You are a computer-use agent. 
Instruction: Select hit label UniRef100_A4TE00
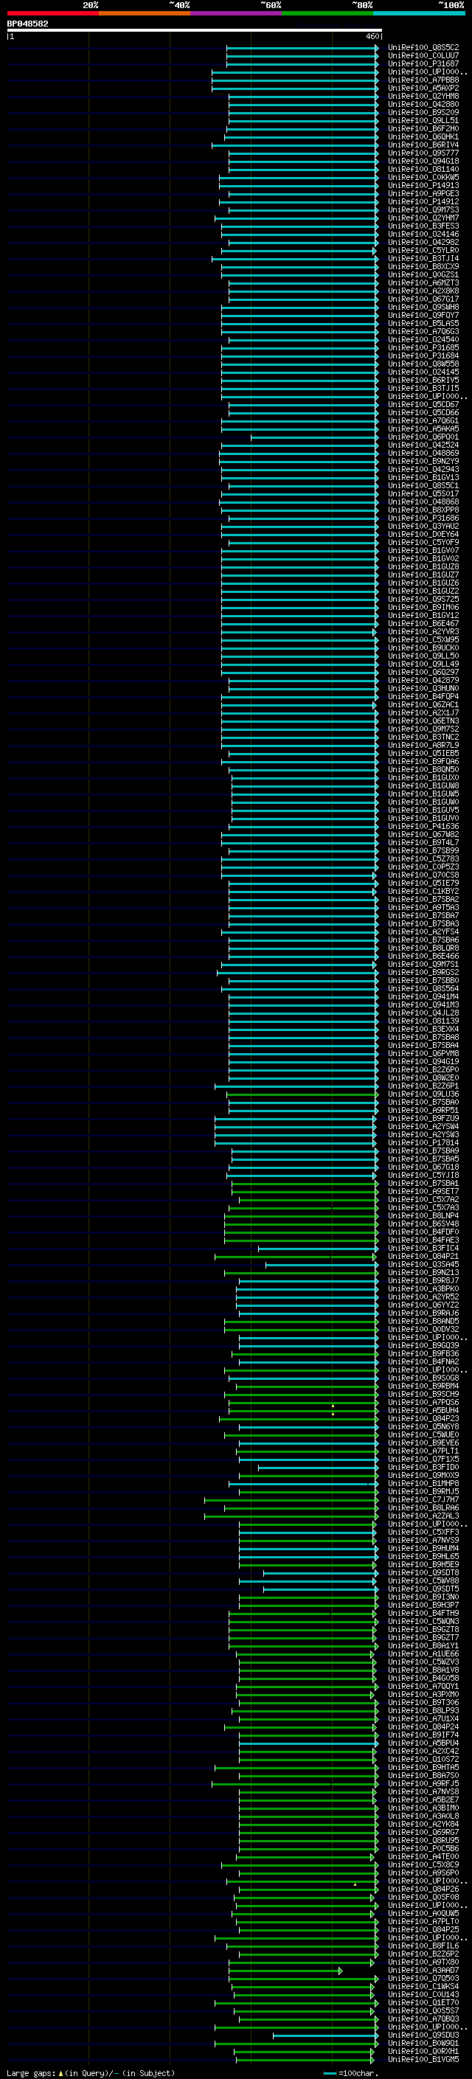pyautogui.click(x=423, y=1856)
